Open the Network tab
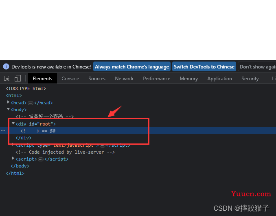 124,79
